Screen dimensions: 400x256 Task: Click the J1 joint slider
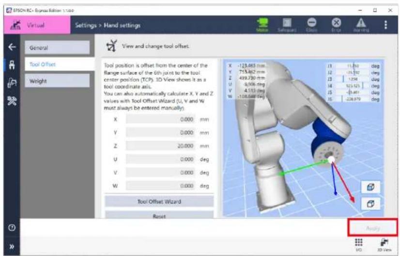click(x=352, y=66)
